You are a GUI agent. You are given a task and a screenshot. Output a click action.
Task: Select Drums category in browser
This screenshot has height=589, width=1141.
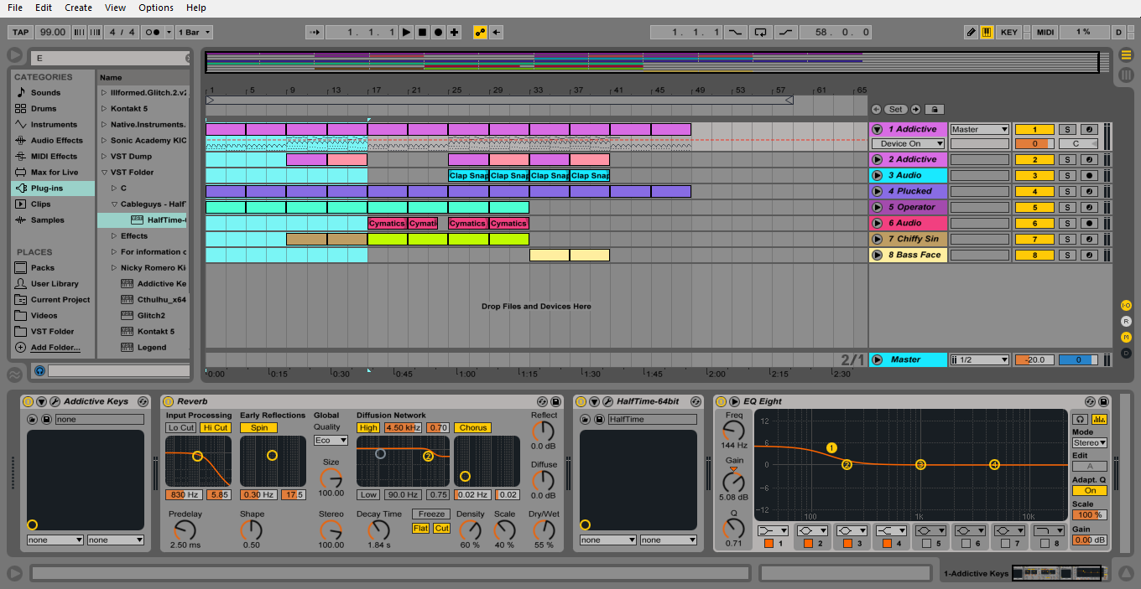tap(53, 108)
